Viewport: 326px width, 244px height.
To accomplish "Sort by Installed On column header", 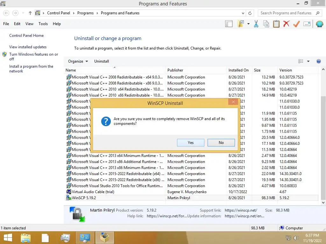I will coord(239,70).
